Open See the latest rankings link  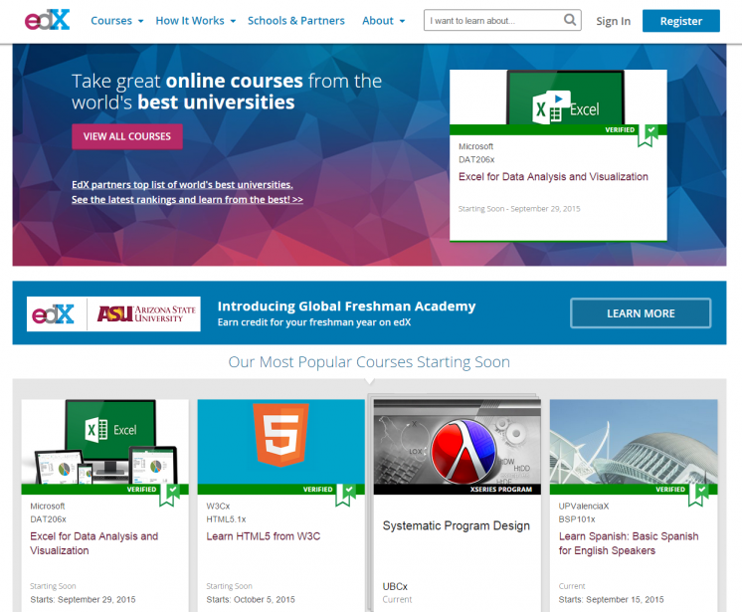click(x=187, y=200)
